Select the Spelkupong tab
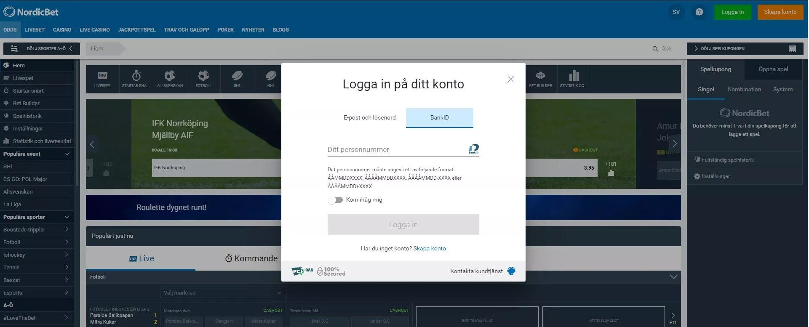809x327 pixels. 716,69
